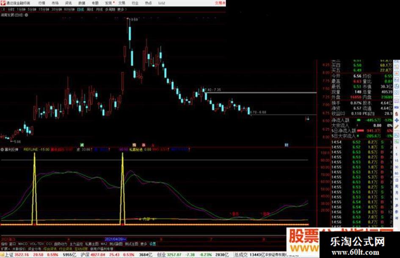
Task: Expand the 扩展 panel toggle
Action: 5,249
